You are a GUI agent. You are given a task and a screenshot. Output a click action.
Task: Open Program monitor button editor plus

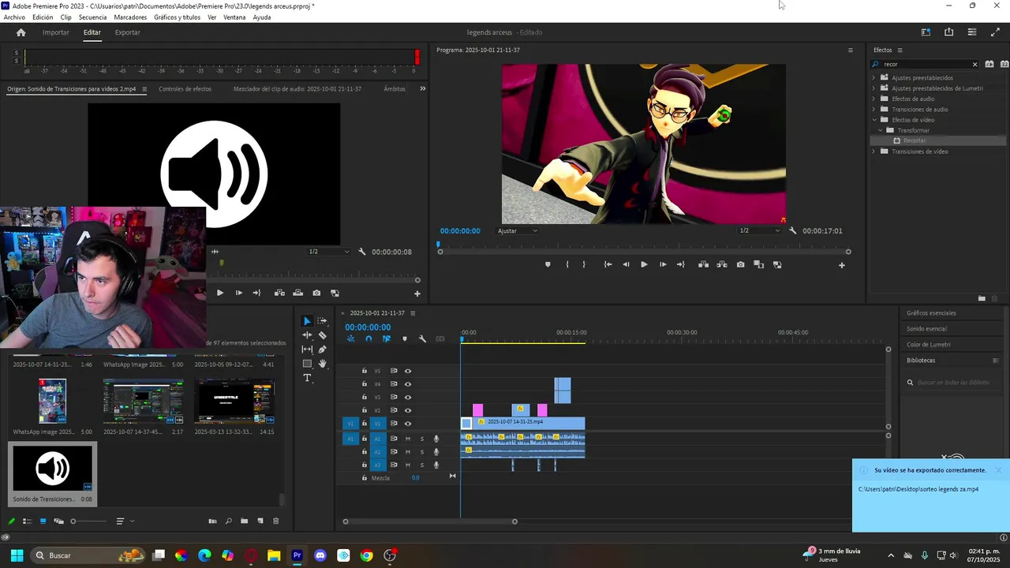coord(841,265)
